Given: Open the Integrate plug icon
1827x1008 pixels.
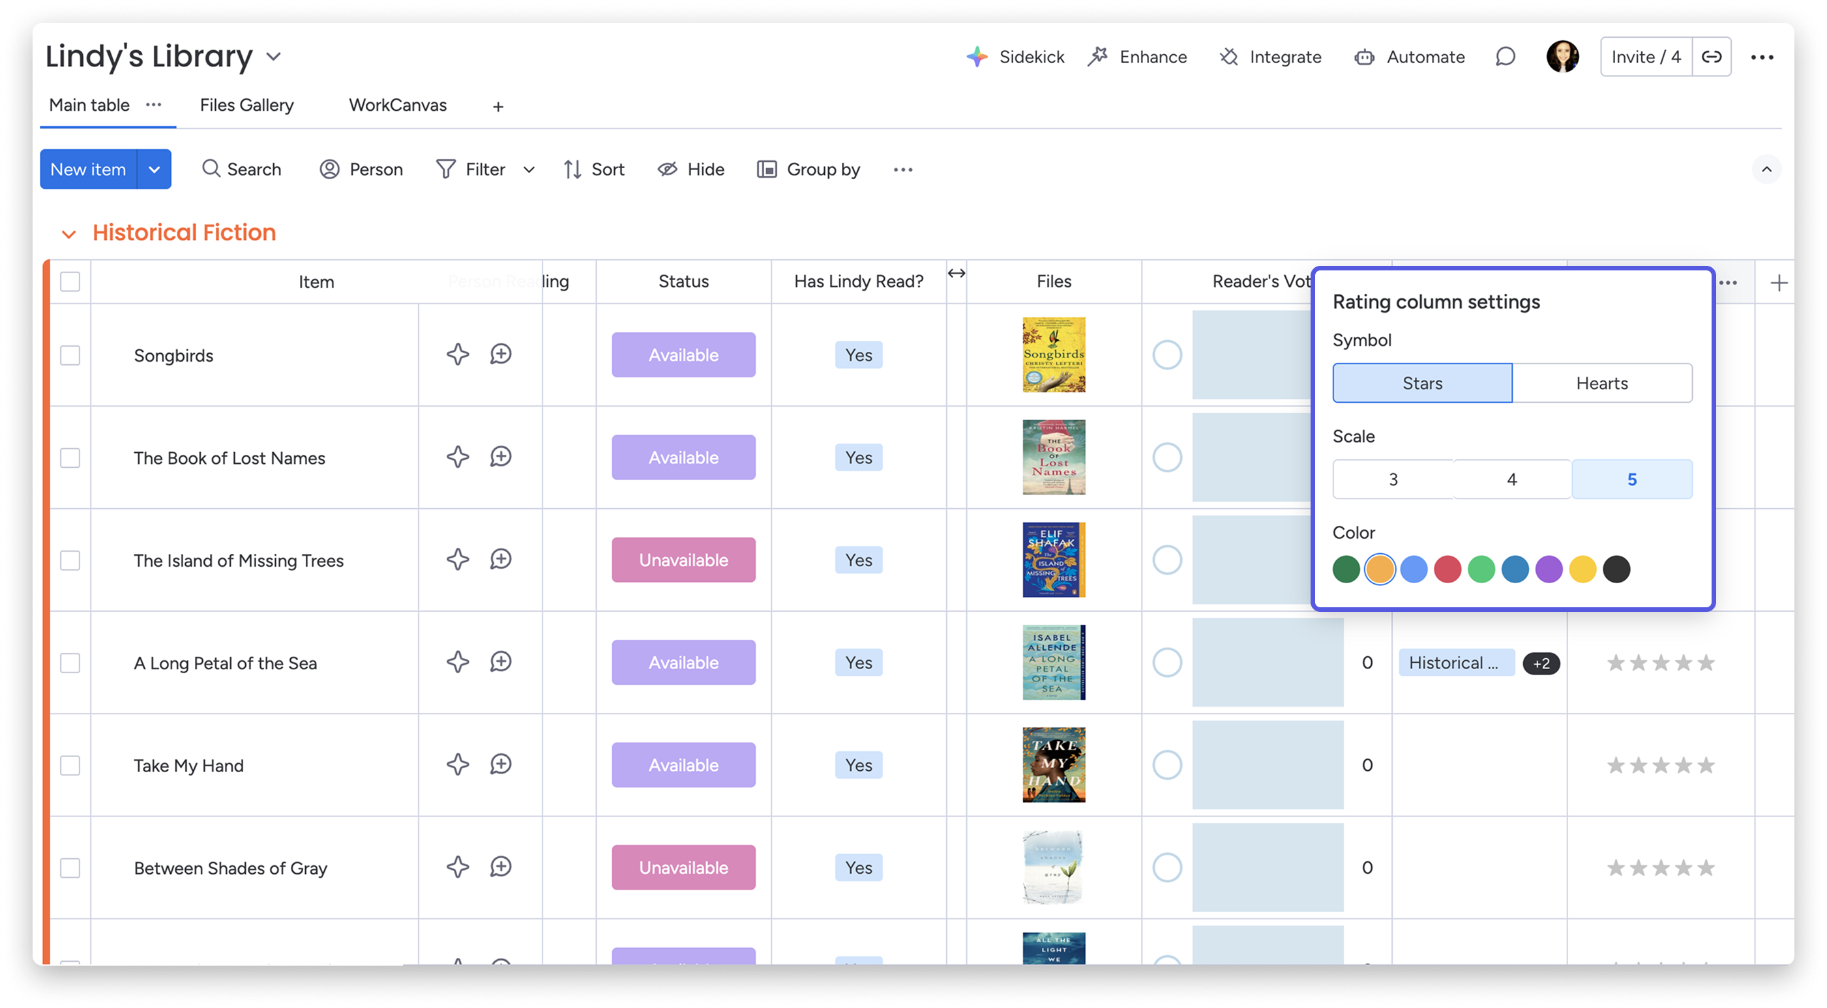Looking at the screenshot, I should pos(1228,57).
